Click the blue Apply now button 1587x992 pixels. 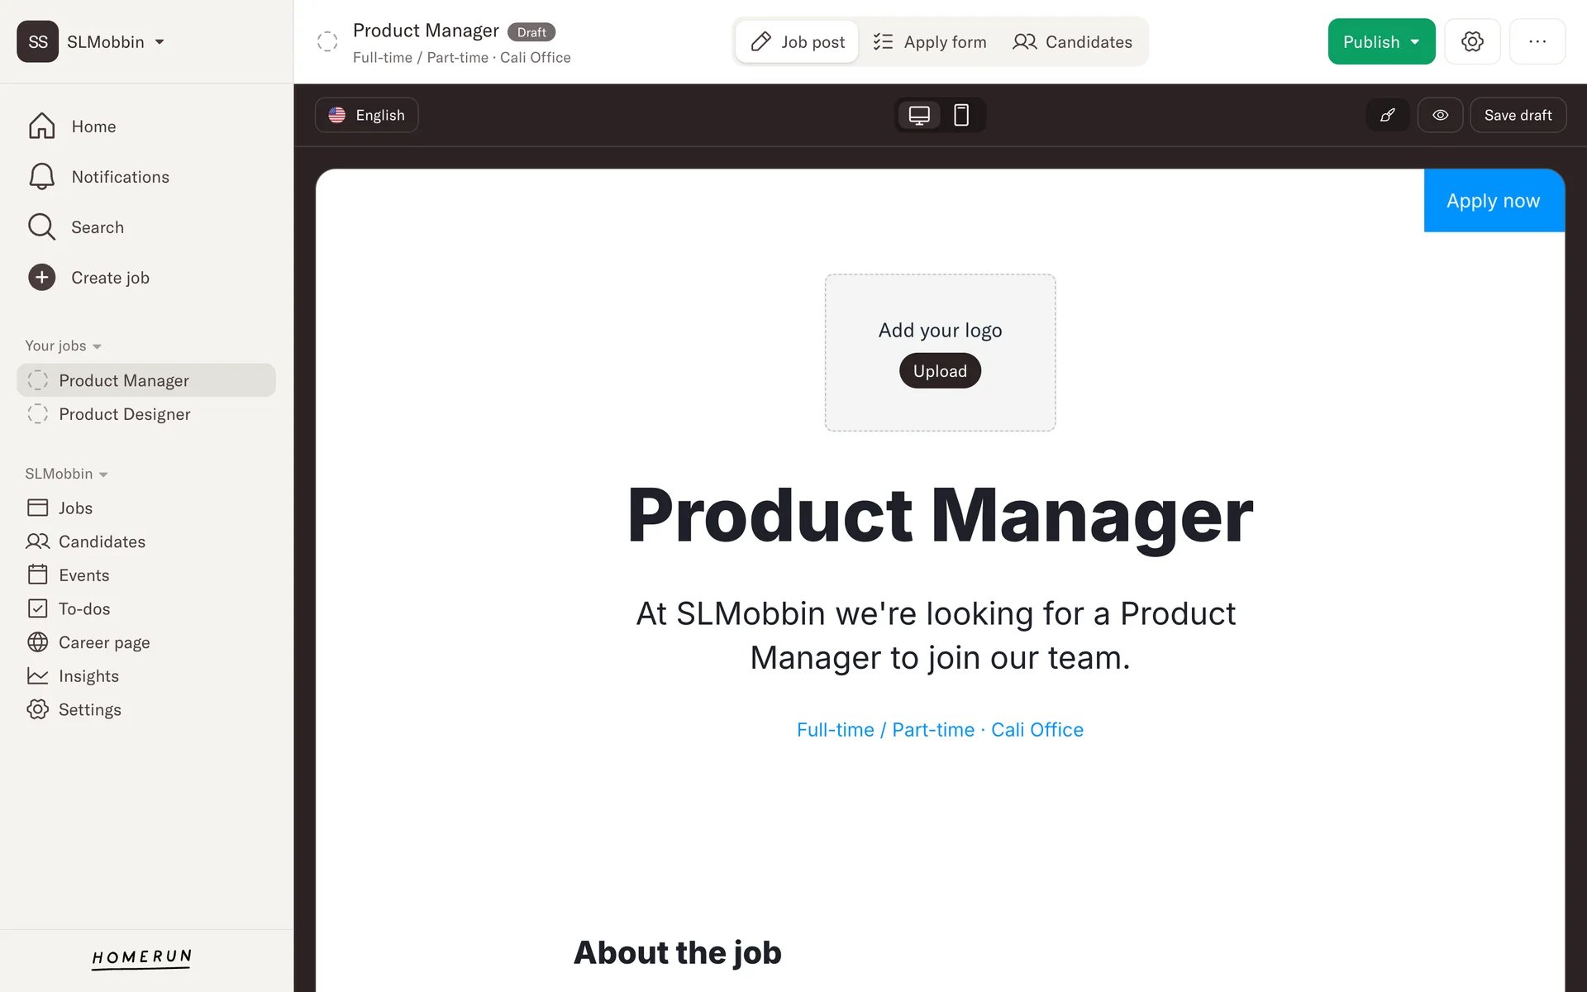click(1493, 201)
